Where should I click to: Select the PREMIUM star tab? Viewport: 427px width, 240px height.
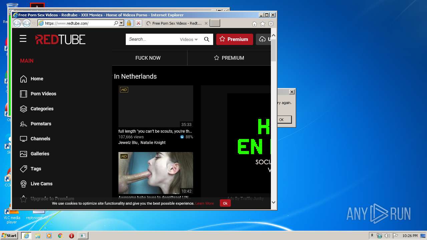(229, 58)
